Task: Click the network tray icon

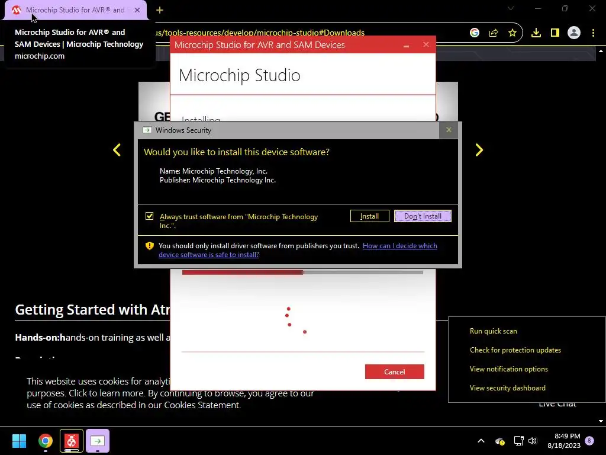Action: pos(518,441)
